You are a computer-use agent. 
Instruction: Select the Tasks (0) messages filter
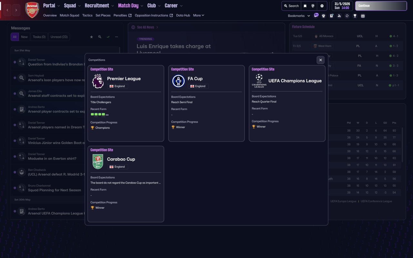pos(39,37)
